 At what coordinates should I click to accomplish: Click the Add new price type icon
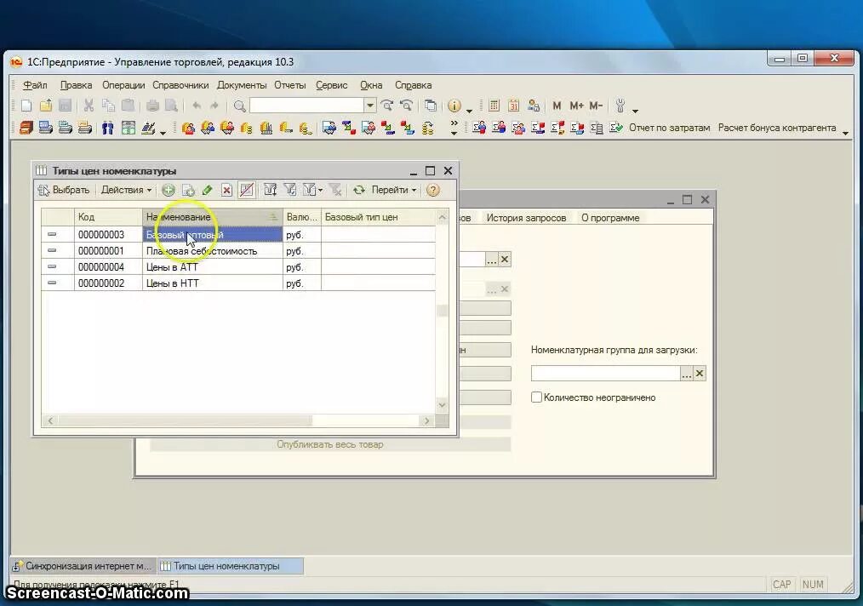tap(169, 190)
